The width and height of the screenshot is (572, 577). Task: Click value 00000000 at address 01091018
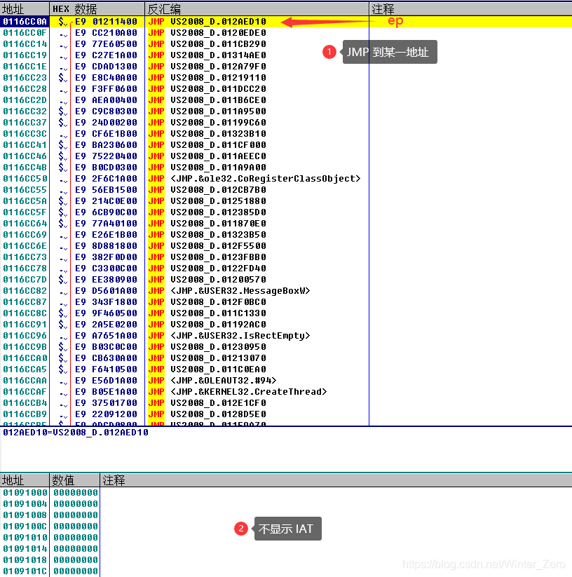click(76, 560)
